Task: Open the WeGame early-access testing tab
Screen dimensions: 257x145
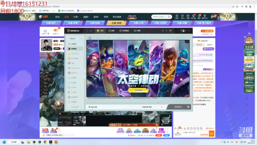Action: point(124,31)
